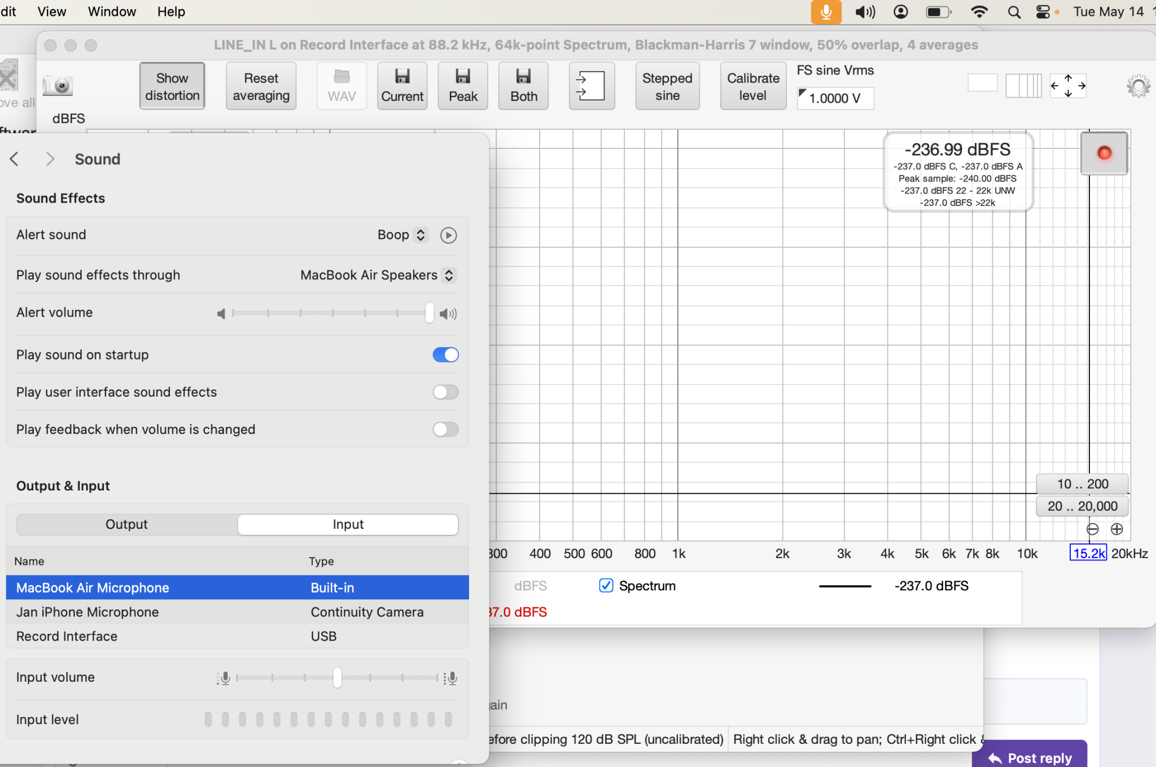Click the single blank pane layout icon
The width and height of the screenshot is (1156, 767).
983,83
